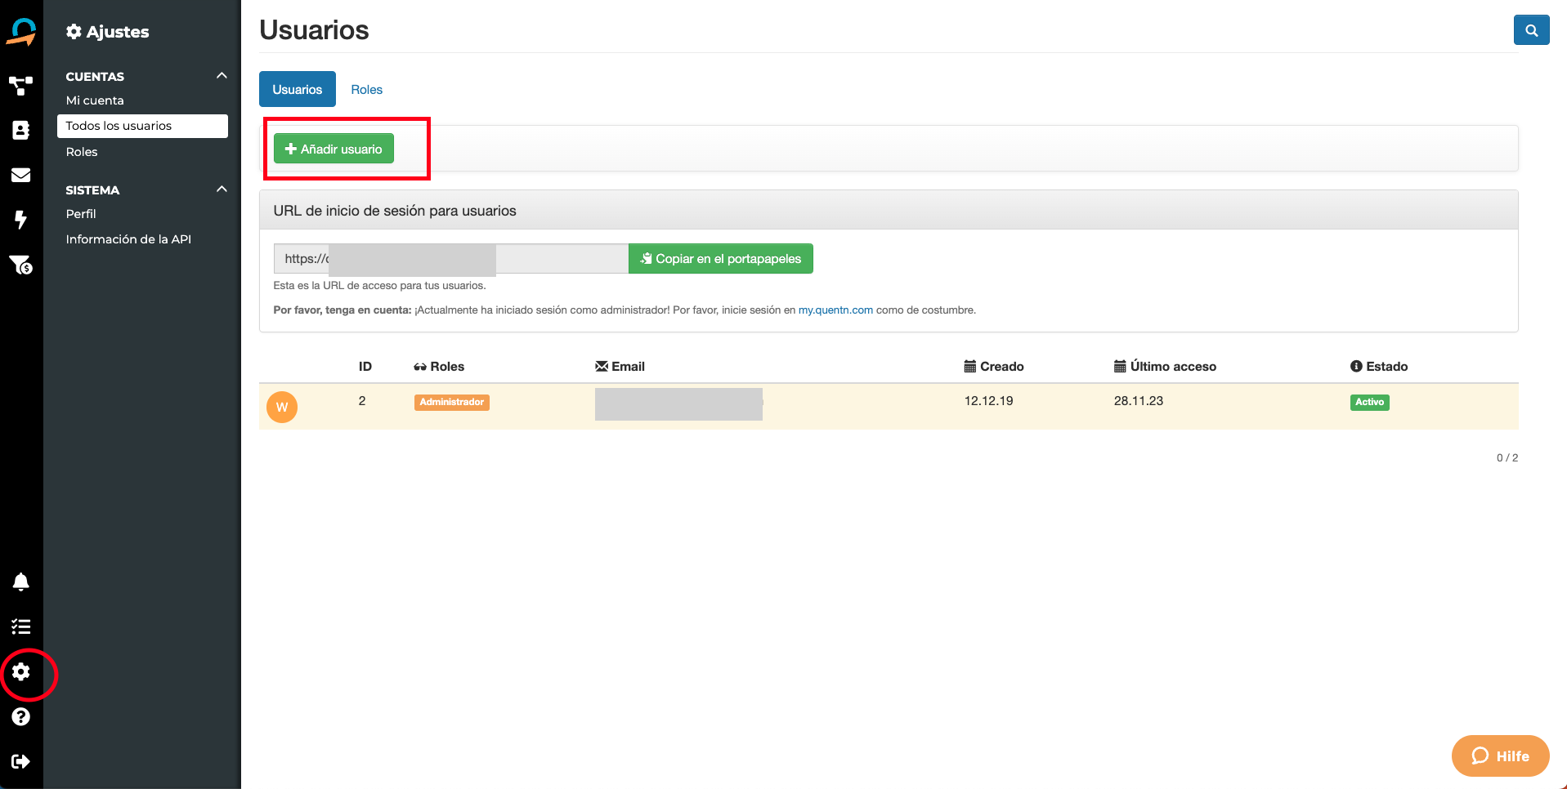This screenshot has height=789, width=1567.
Task: Click the settings gear icon
Action: coord(21,672)
